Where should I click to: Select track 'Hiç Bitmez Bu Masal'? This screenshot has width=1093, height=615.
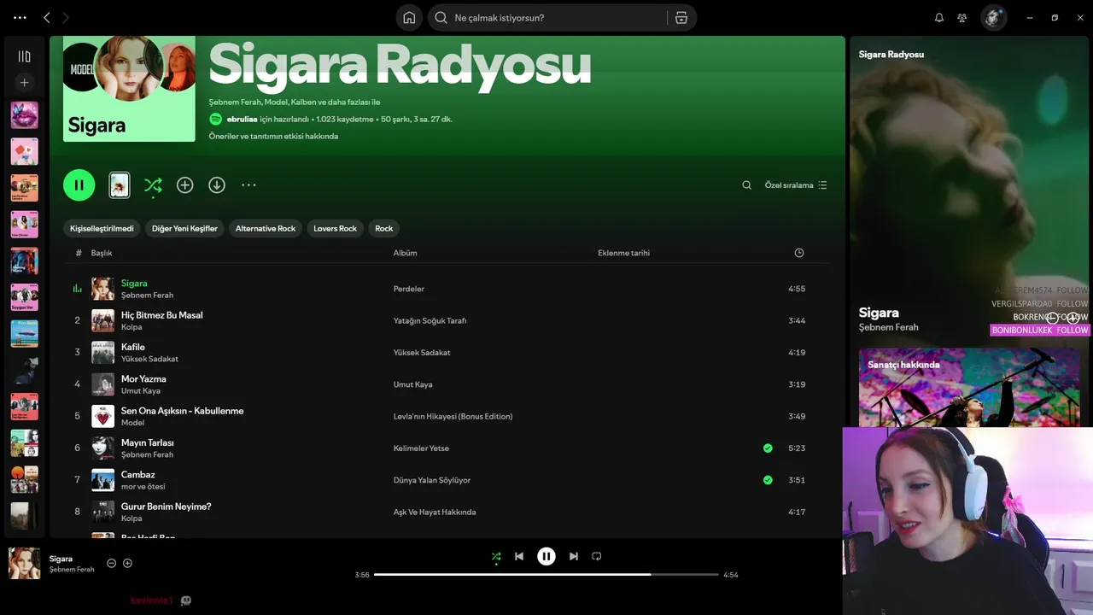pyautogui.click(x=162, y=315)
